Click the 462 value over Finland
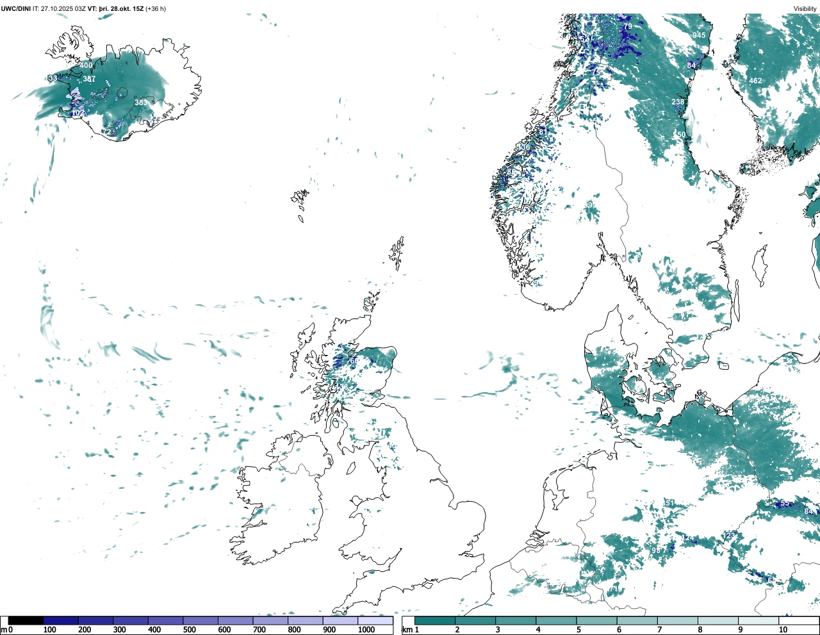 [756, 81]
